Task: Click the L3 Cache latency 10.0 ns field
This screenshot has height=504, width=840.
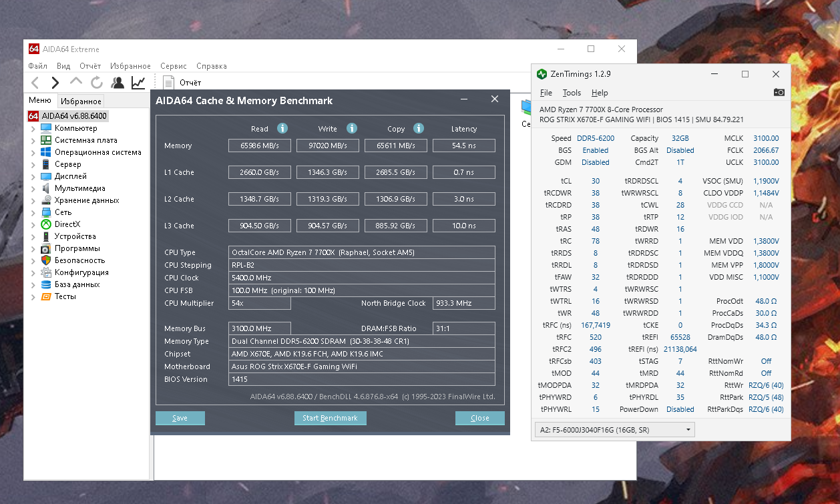Action: point(464,226)
